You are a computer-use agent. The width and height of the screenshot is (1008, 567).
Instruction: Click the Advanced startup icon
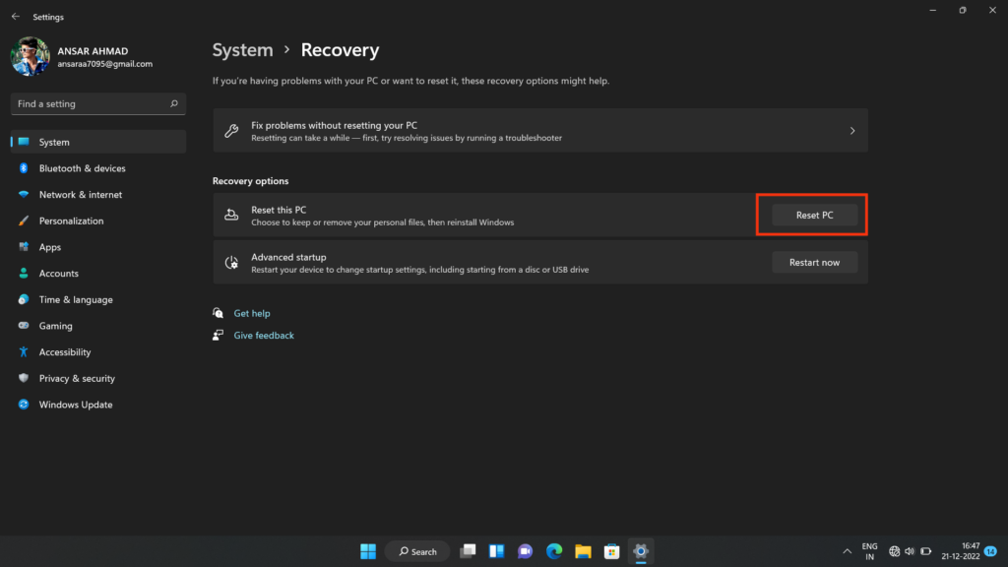tap(231, 262)
